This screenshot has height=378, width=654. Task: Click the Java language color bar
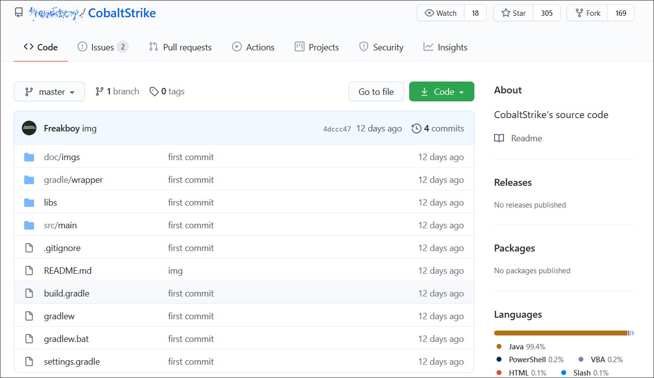560,333
